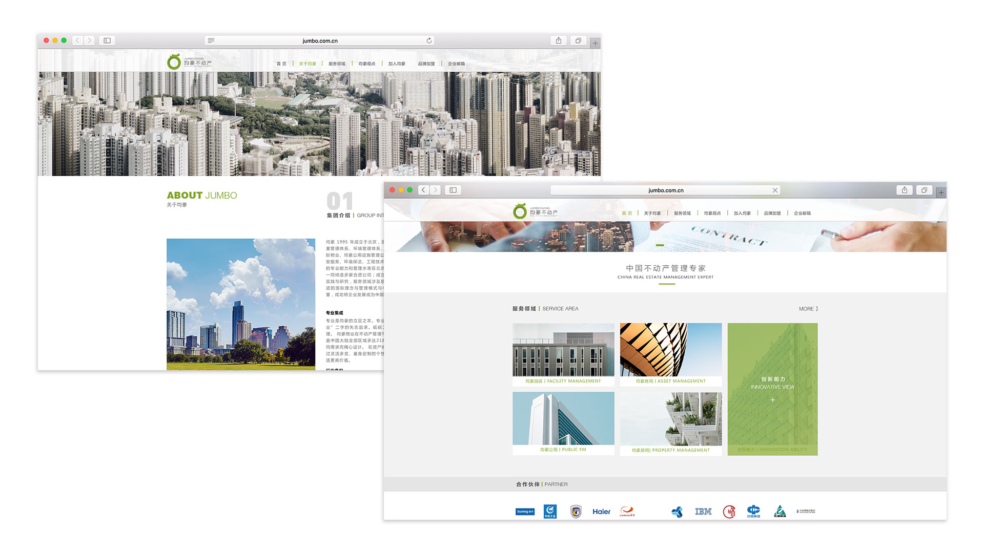Screen dimensions: 984x553
Task: Select 加入均豪 in the front window navigation
Action: click(742, 214)
